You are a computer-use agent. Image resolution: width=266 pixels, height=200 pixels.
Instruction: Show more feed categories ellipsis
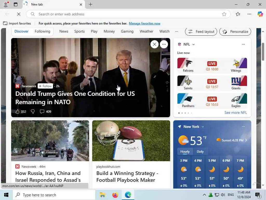click(177, 32)
